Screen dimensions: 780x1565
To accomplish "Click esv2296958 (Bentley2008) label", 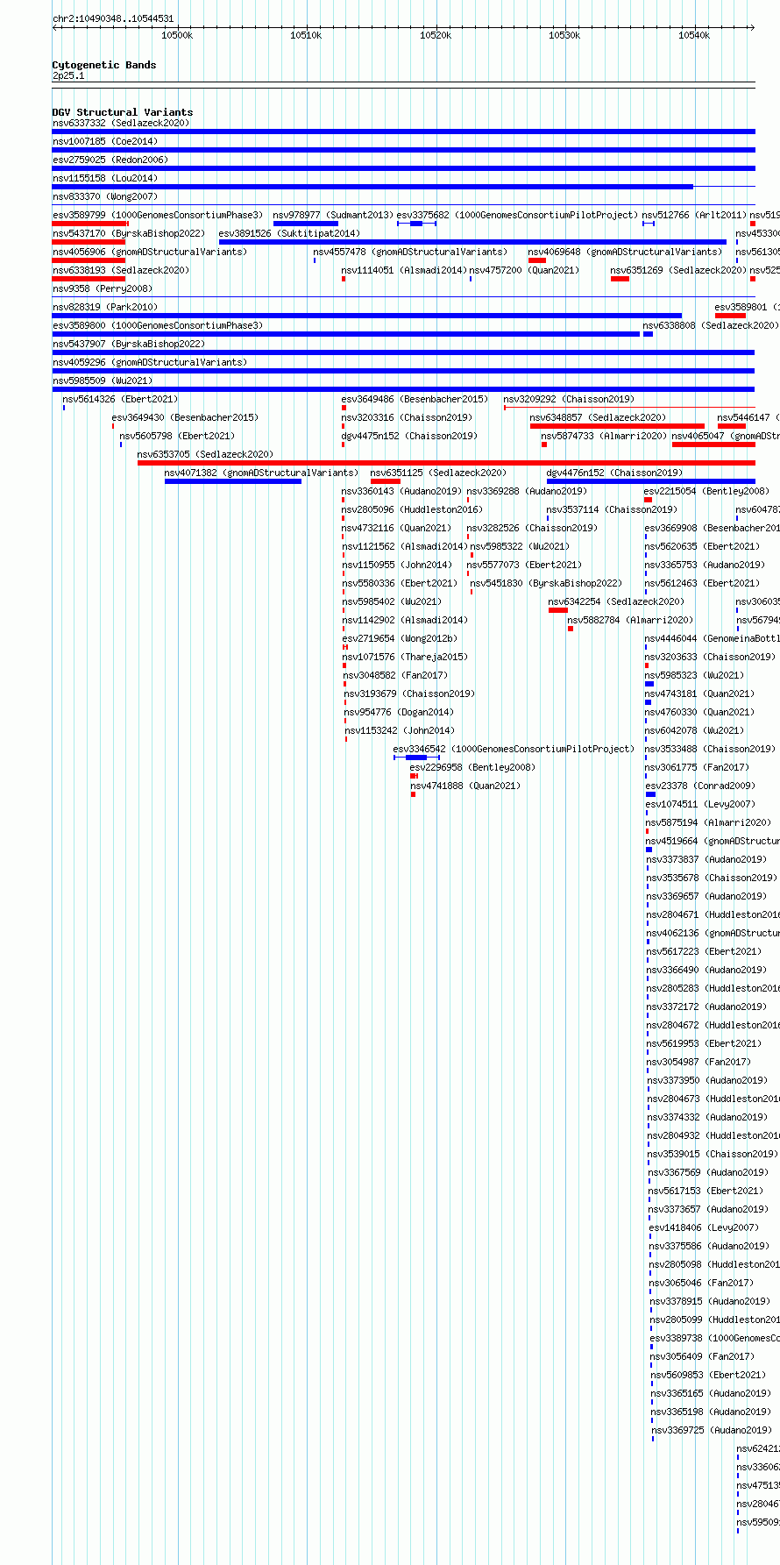I will (472, 768).
